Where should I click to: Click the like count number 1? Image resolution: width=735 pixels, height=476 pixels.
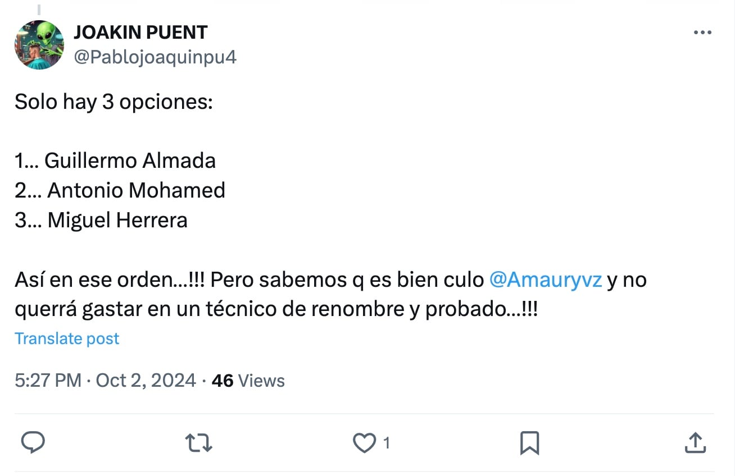[x=386, y=443]
